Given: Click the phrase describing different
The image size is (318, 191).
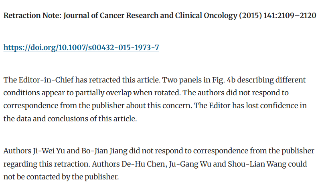Looking at the screenshot, I should tap(271, 80).
